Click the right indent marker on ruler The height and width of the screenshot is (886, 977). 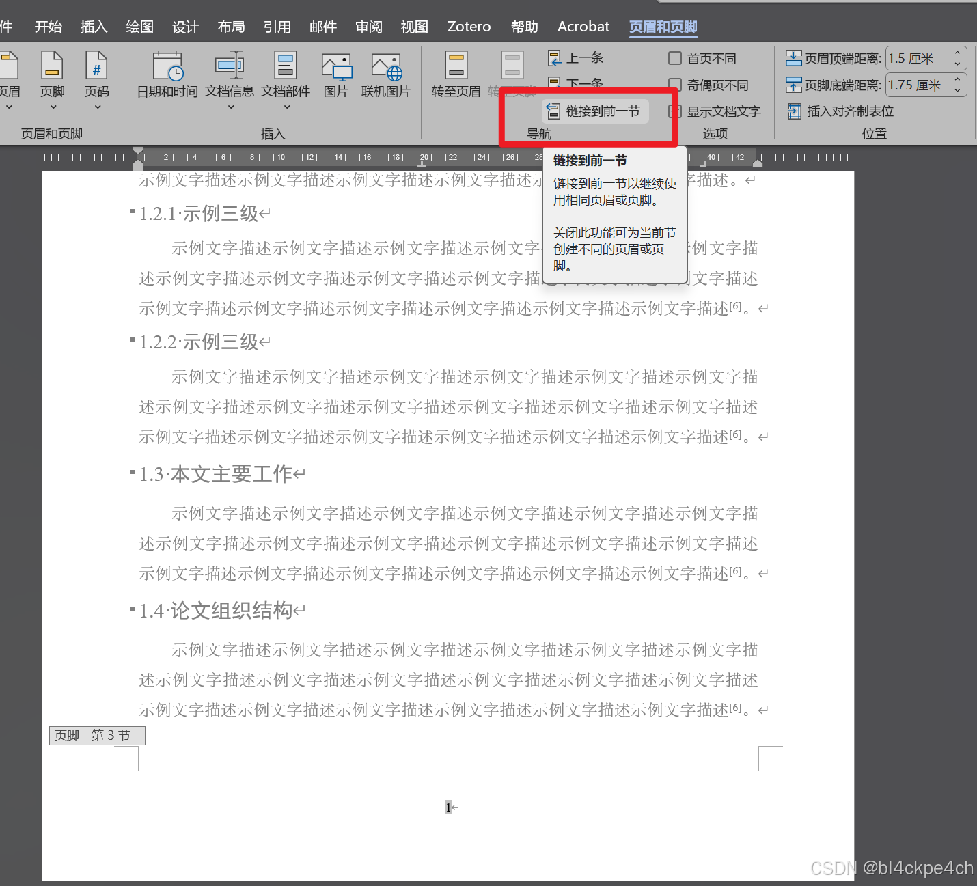click(x=758, y=163)
